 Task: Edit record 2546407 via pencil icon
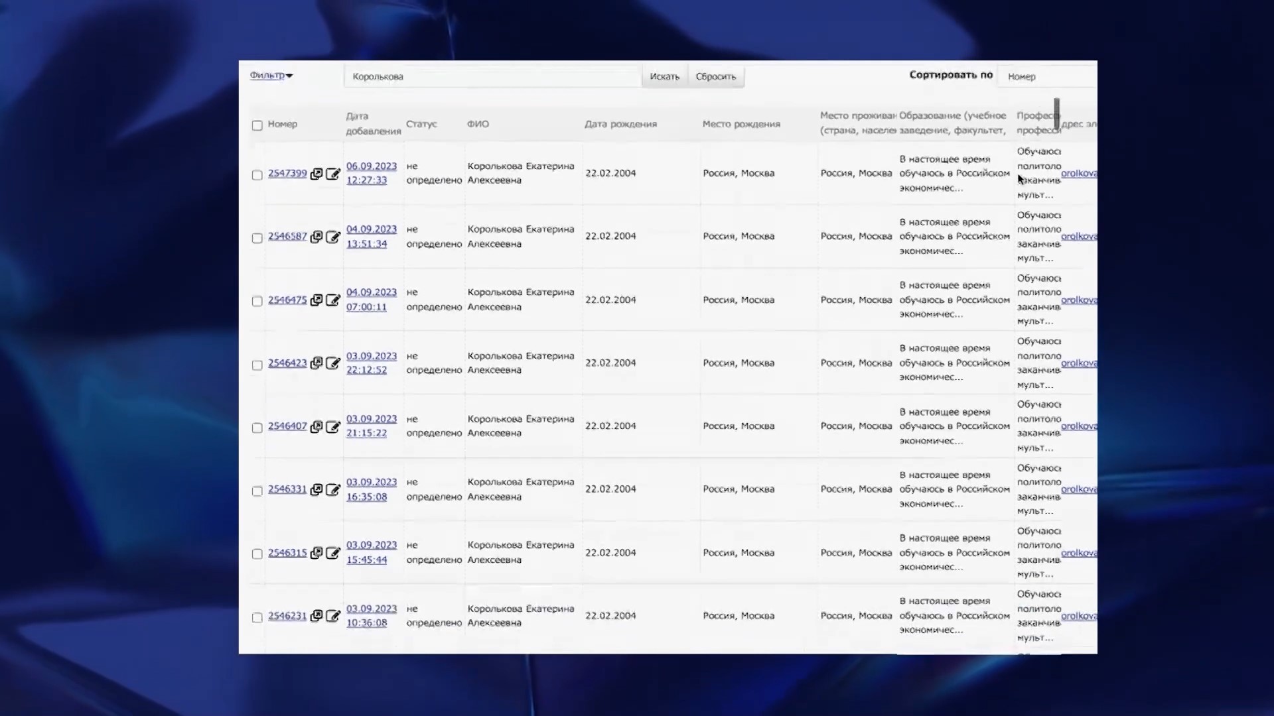[x=333, y=426]
